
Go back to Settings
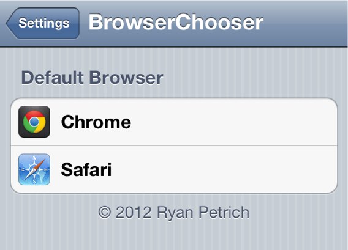click(43, 23)
